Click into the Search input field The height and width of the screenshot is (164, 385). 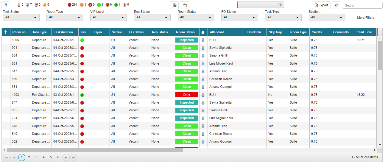tap(362, 5)
